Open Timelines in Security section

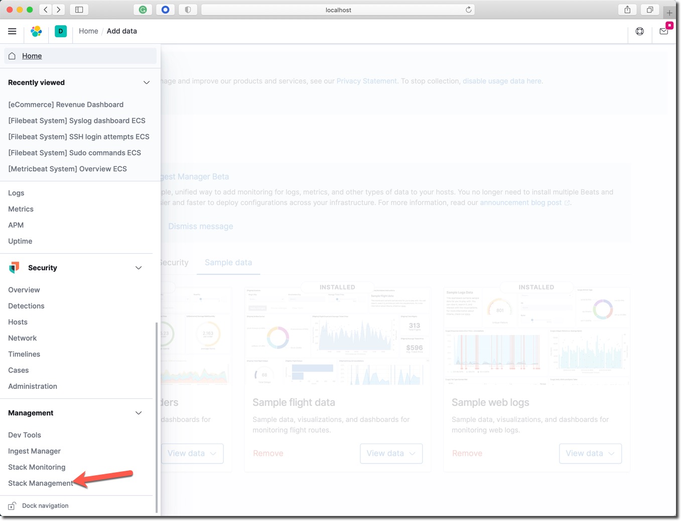tap(24, 354)
